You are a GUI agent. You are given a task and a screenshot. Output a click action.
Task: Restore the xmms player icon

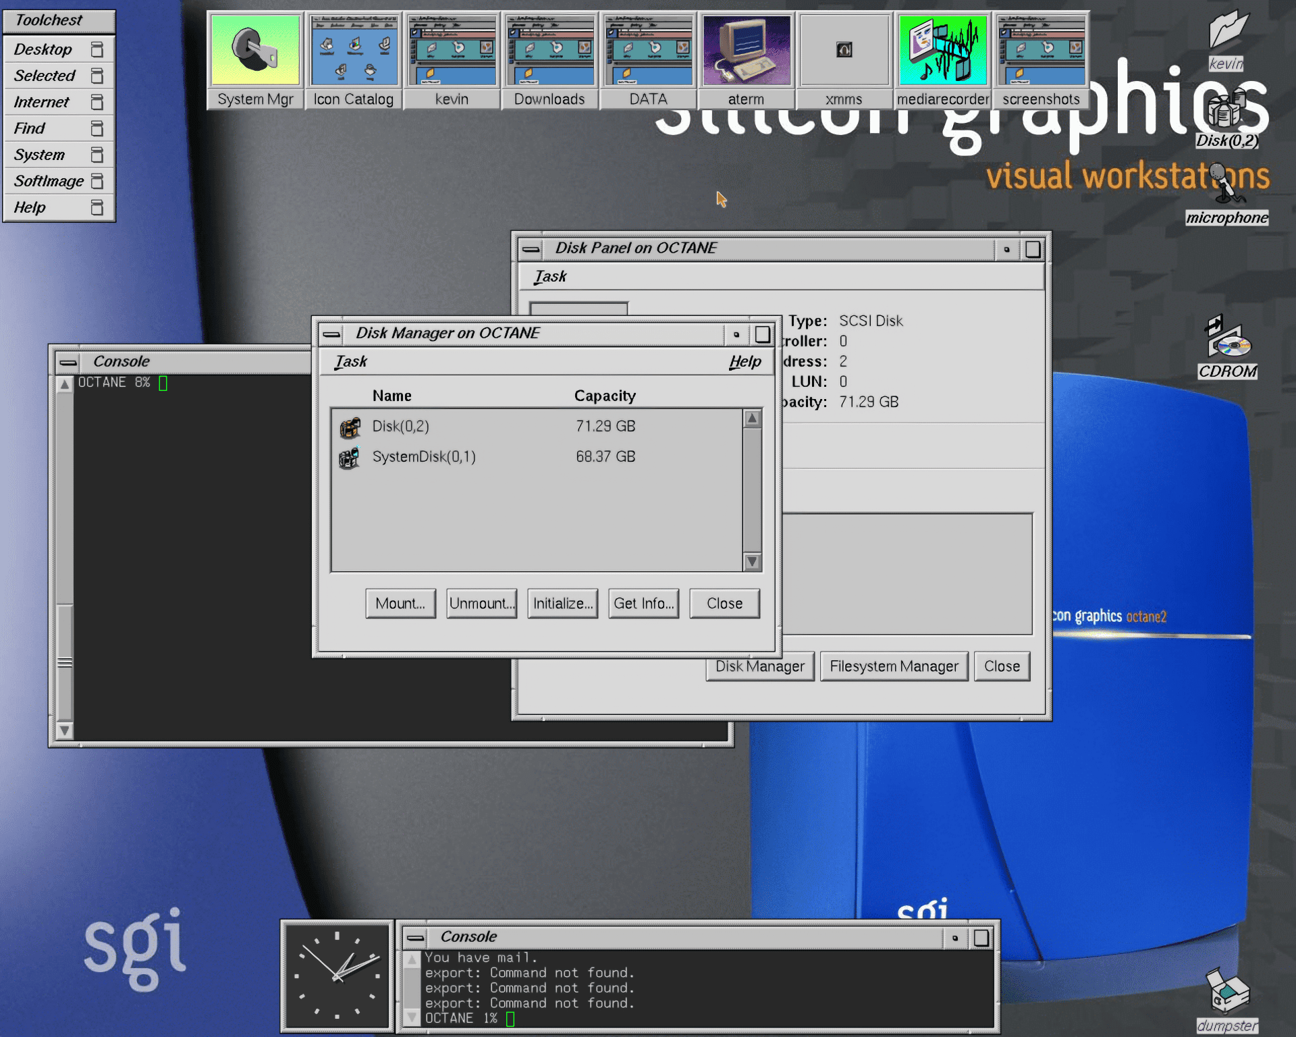844,61
